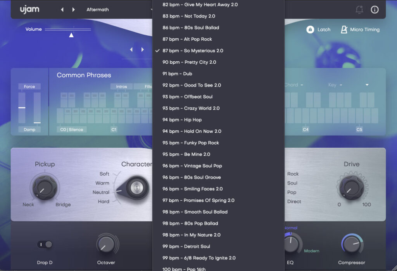Choose 96 bpm - Smiling Faces 2.0
The height and width of the screenshot is (271, 397).
point(218,189)
